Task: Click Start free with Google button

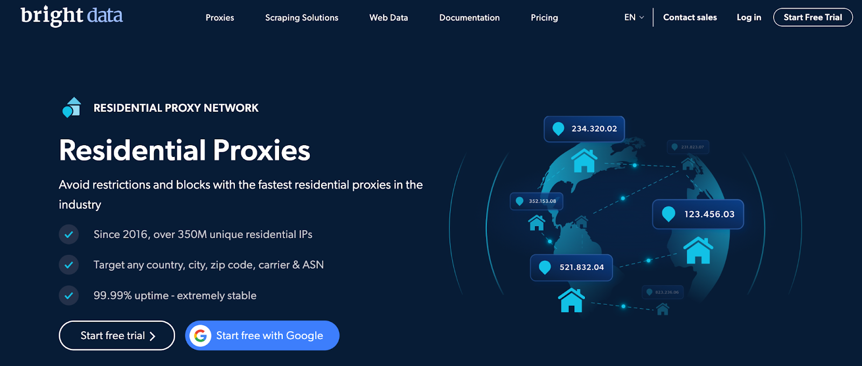Action: click(262, 335)
